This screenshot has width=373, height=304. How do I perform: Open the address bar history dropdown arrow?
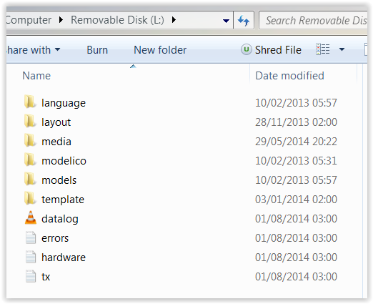pyautogui.click(x=226, y=21)
